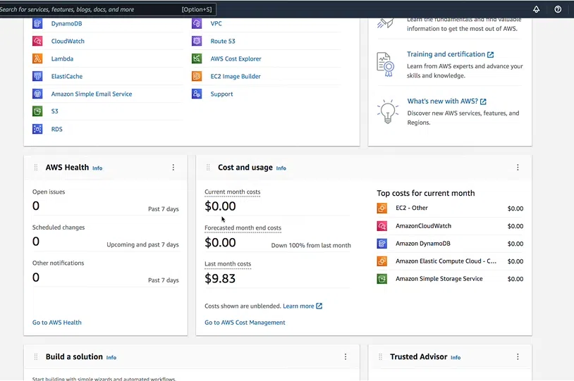Grab the Cost and usage drag handle
The width and height of the screenshot is (574, 381).
208,168
